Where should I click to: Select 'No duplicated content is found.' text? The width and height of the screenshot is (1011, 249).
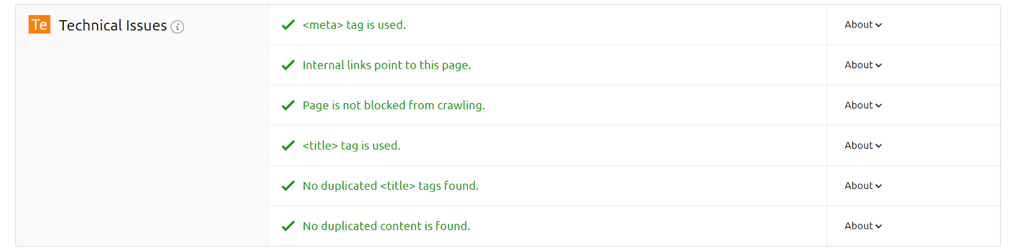tap(386, 226)
